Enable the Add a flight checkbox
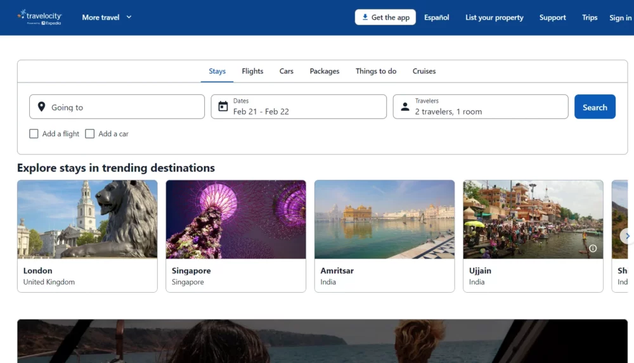Screen dimensions: 634x363 coord(34,134)
